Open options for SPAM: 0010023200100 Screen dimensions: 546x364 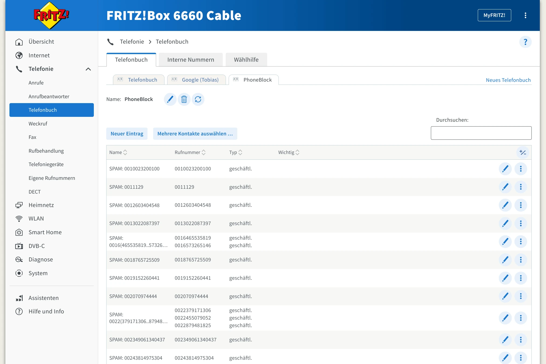(521, 169)
